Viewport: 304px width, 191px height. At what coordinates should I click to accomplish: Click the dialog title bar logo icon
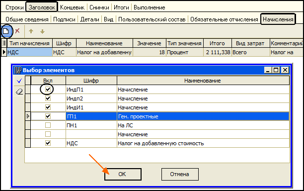[18, 70]
